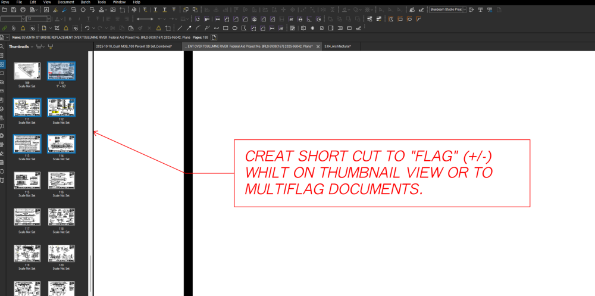Toggle Italic text formatting
Viewport: 595px width, 296px height.
(x=79, y=18)
